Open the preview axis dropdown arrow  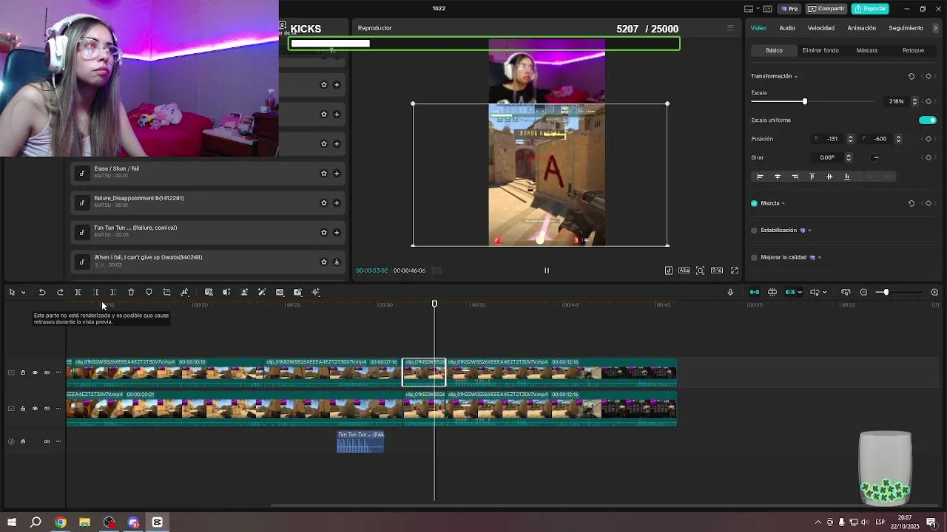coord(825,293)
